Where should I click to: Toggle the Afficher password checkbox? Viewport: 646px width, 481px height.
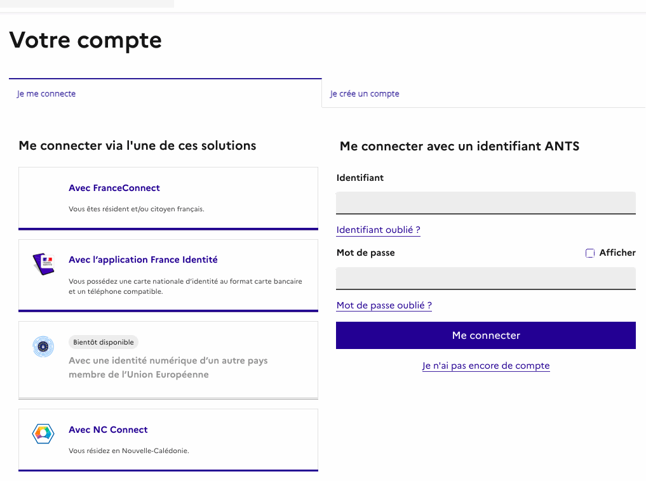coord(590,253)
